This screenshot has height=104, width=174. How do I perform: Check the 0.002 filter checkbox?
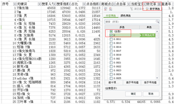click(111, 59)
